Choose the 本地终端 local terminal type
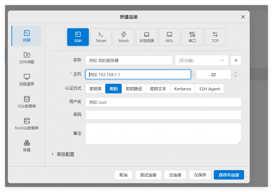This screenshot has height=192, width=273. coord(147,37)
